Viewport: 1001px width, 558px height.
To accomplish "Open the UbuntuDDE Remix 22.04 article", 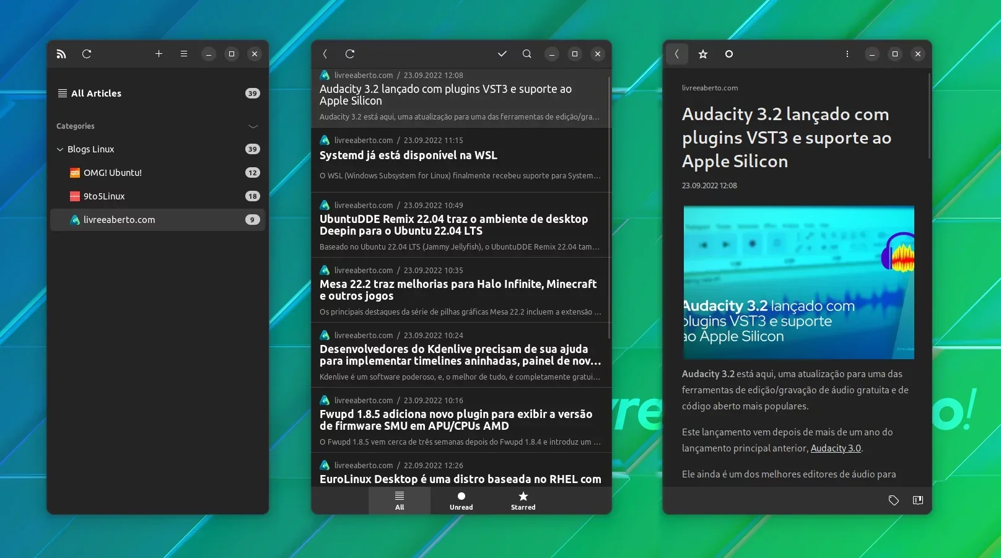I will click(460, 225).
